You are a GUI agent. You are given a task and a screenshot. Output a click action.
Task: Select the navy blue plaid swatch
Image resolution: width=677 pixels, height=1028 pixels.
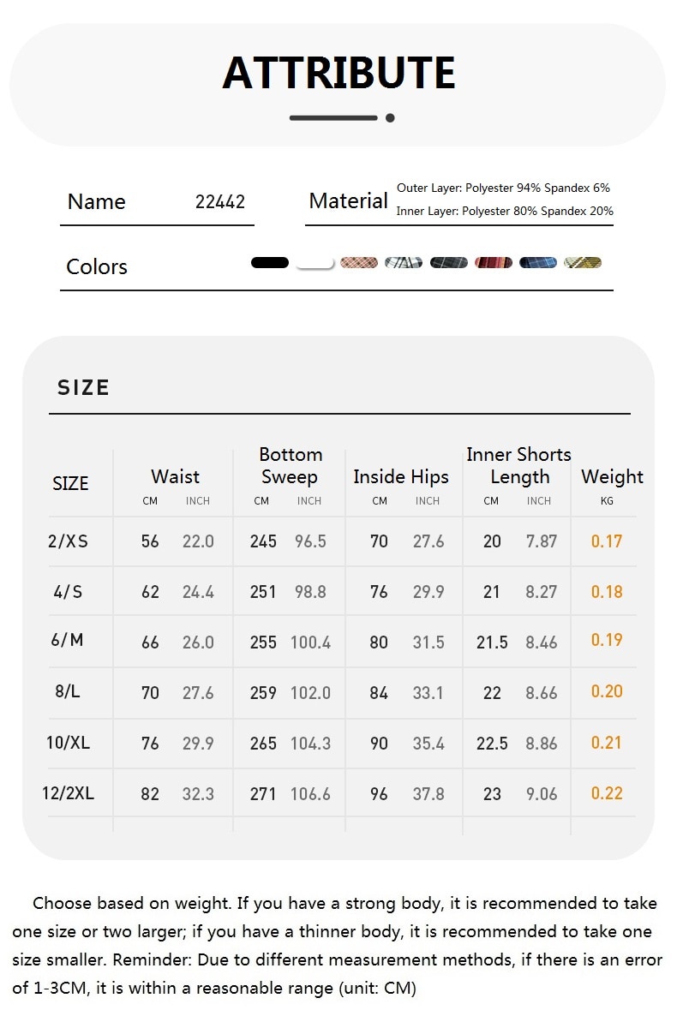pos(538,262)
